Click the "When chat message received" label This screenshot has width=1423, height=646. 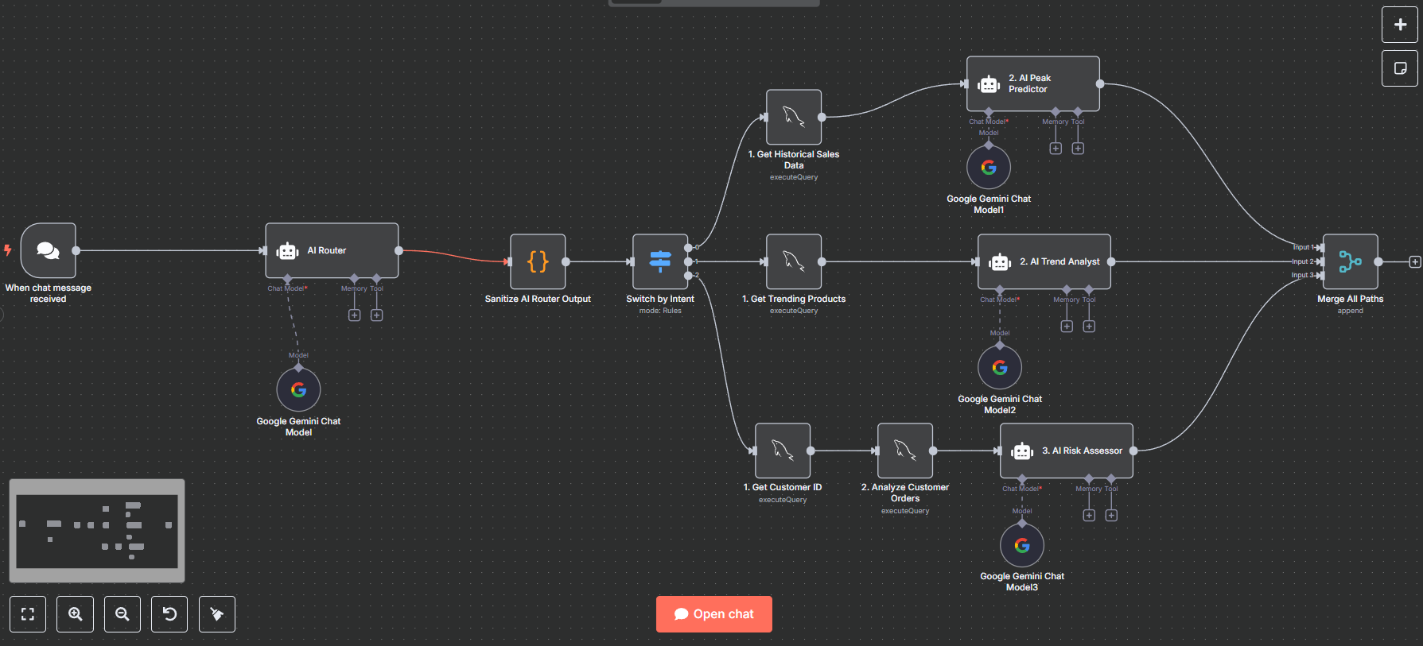pyautogui.click(x=49, y=293)
